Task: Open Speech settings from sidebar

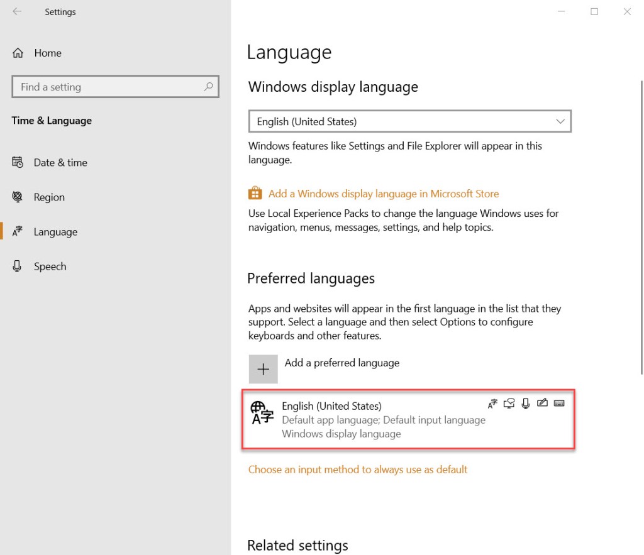Action: coord(50,267)
